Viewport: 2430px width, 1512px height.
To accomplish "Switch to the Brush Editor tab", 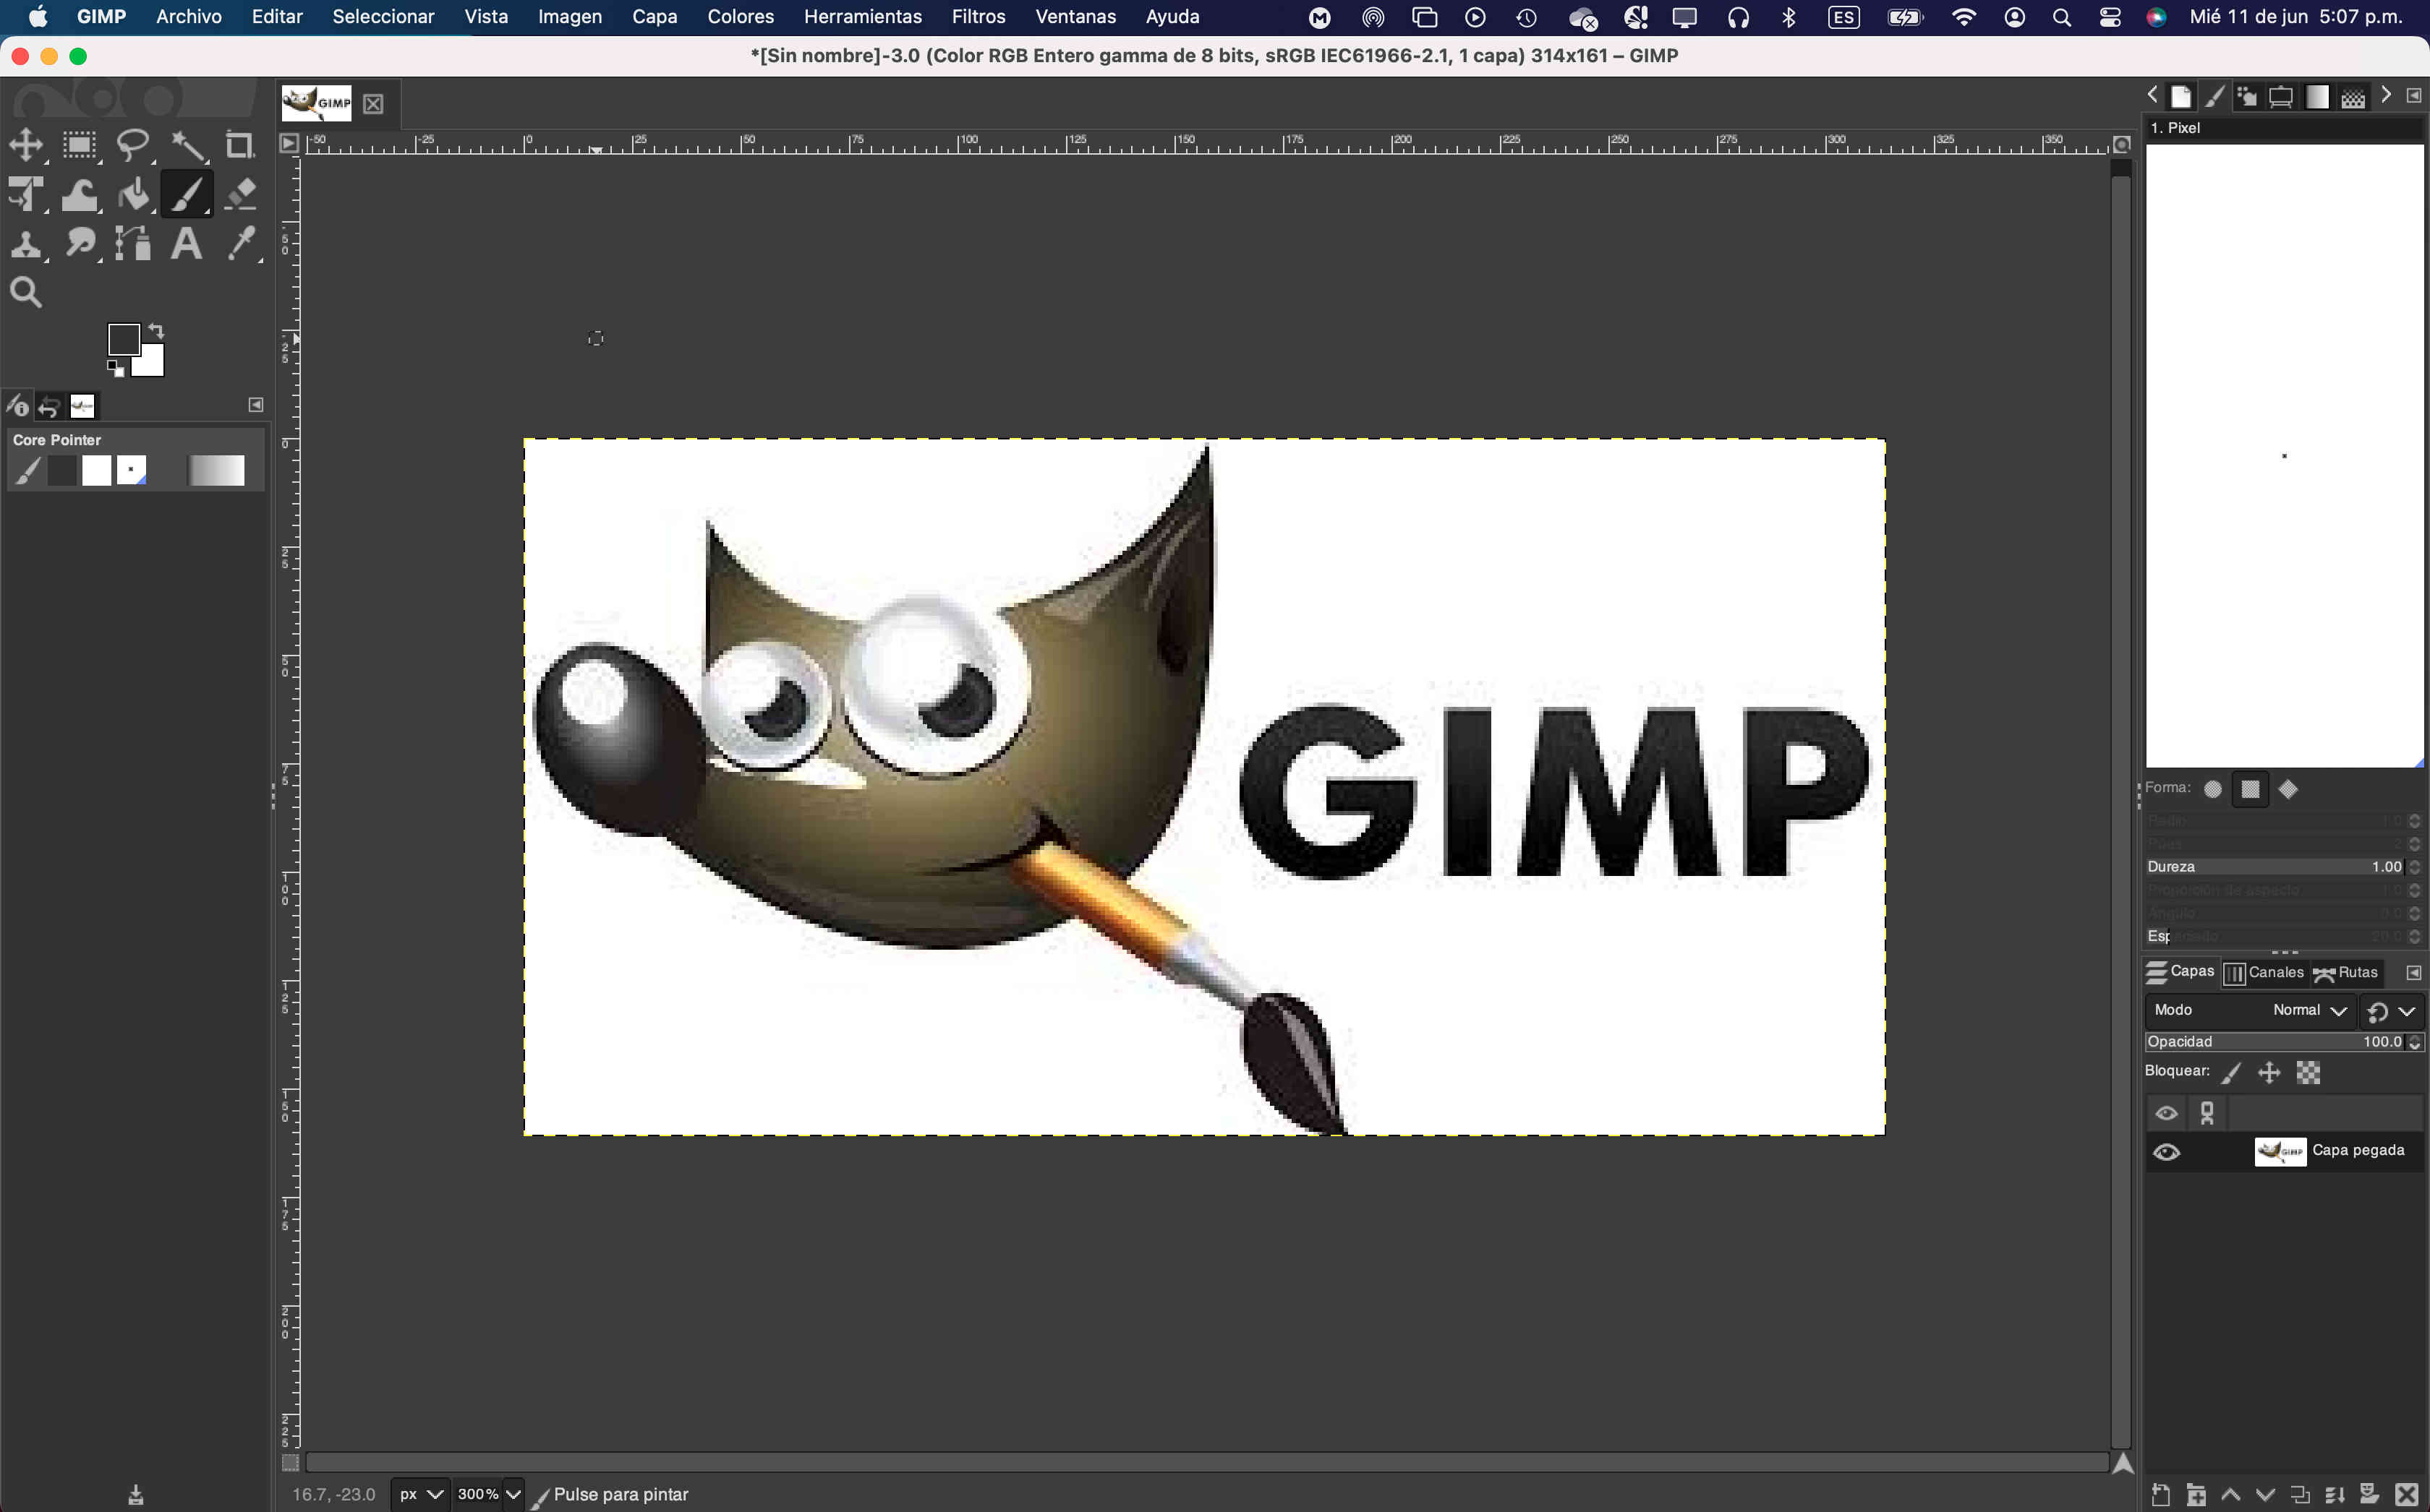I will pos(2215,97).
